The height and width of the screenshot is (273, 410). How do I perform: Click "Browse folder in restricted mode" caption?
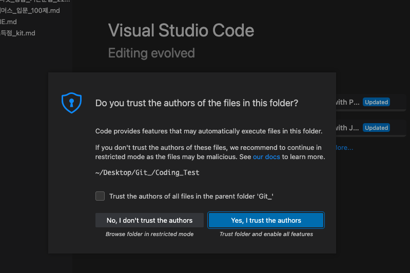[x=149, y=234]
